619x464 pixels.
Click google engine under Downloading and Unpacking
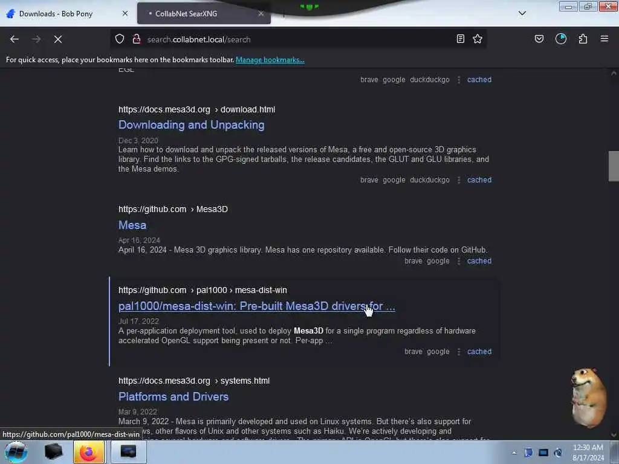[x=394, y=180]
